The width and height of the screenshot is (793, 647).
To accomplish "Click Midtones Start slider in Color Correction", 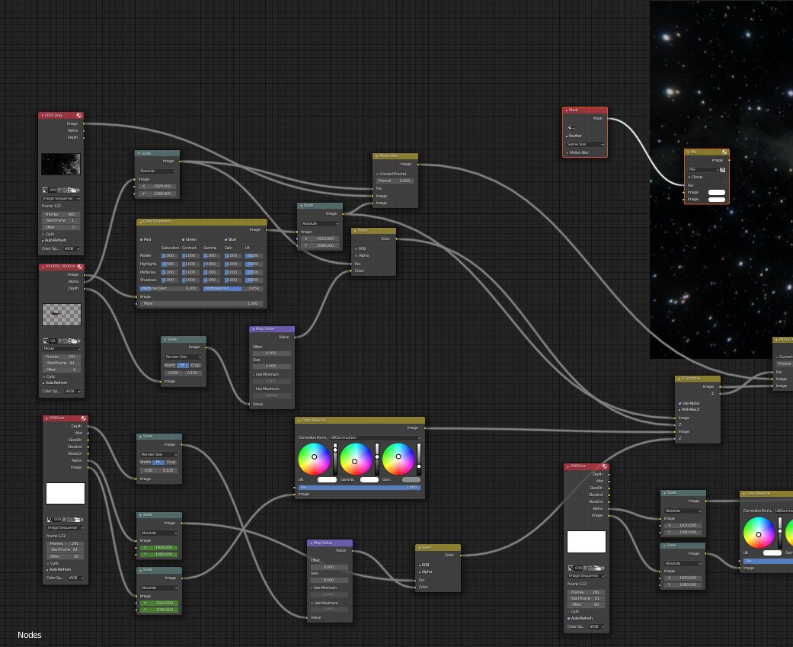I will click(169, 288).
